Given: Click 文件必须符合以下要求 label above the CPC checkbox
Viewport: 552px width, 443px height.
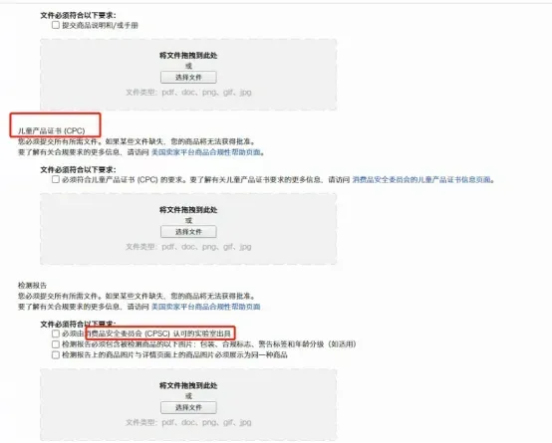Looking at the screenshot, I should 78,169.
